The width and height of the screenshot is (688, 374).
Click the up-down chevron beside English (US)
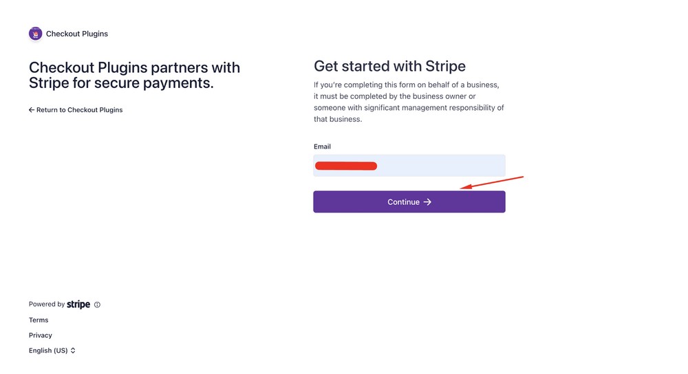73,351
